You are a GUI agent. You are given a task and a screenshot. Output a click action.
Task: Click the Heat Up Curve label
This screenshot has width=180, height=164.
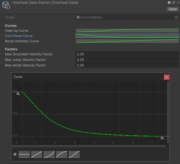pyautogui.click(x=17, y=31)
